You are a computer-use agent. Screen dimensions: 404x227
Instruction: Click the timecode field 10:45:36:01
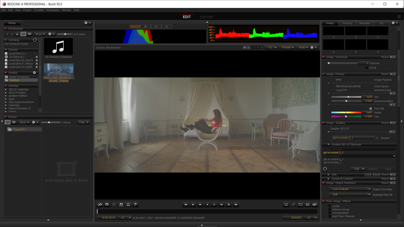pos(107,218)
